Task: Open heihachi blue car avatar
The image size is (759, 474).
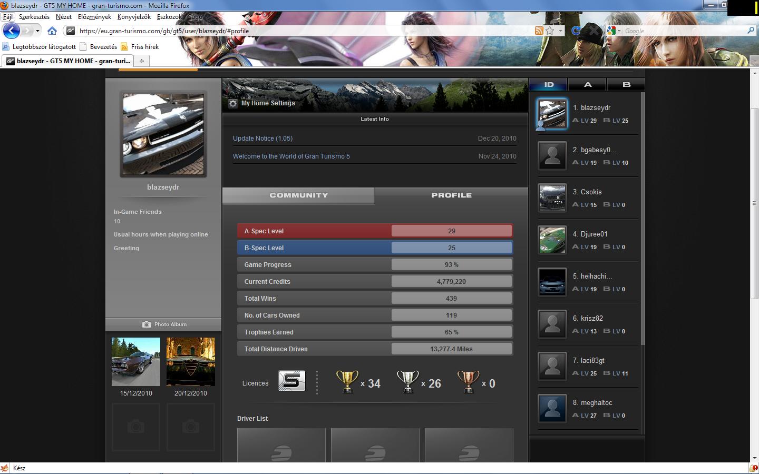Action: (552, 282)
